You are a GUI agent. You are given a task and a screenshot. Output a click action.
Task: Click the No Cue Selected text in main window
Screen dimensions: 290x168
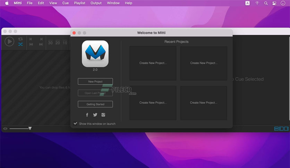248,79
